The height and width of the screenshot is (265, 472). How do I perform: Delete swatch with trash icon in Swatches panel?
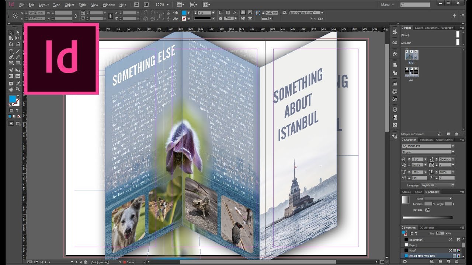pyautogui.click(x=457, y=261)
